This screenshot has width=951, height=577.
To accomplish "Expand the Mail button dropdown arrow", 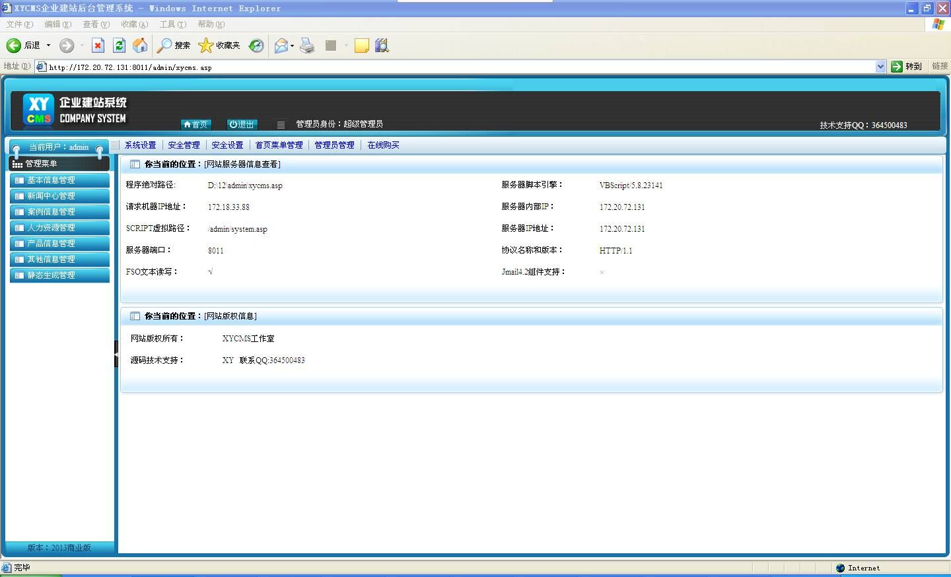I will pyautogui.click(x=292, y=46).
